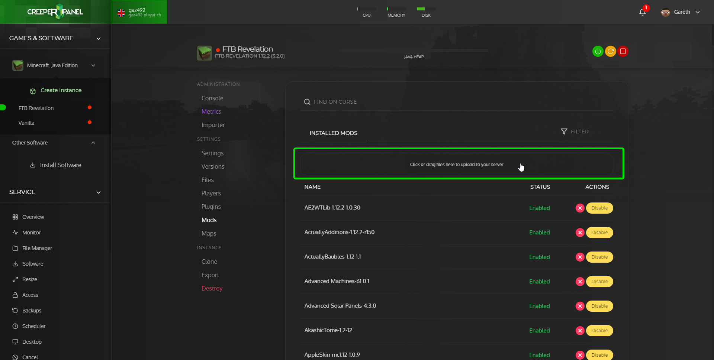The height and width of the screenshot is (360, 714).
Task: Open the Clone instance page
Action: pyautogui.click(x=209, y=262)
